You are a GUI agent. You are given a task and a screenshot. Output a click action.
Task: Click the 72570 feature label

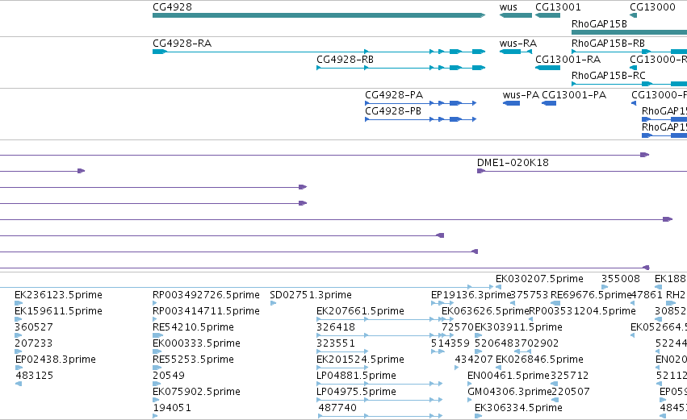[458, 327]
